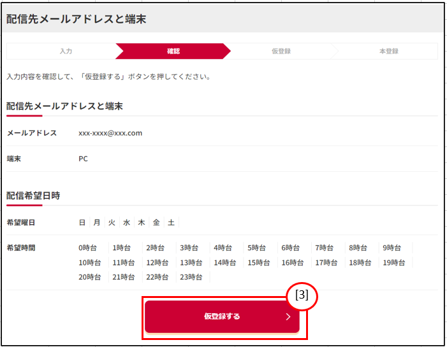Click the 土 weekday cell
The width and height of the screenshot is (447, 347).
[x=171, y=222]
